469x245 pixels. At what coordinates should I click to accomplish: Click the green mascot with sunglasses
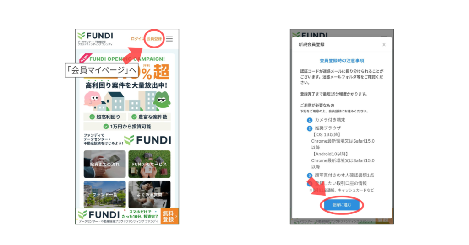pyautogui.click(x=162, y=100)
